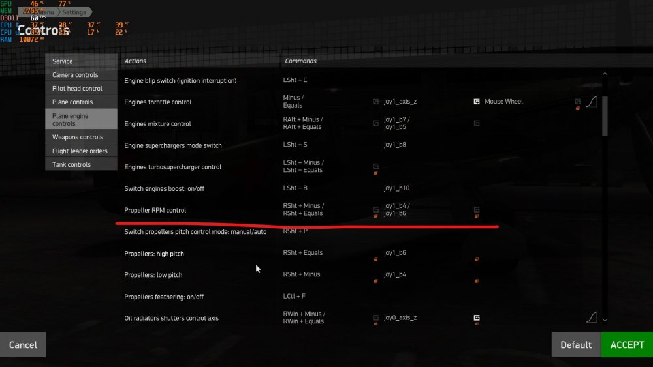The width and height of the screenshot is (653, 367).
Task: Click the icon beside Engines turbosupercharger keyboard binding
Action: (x=375, y=166)
